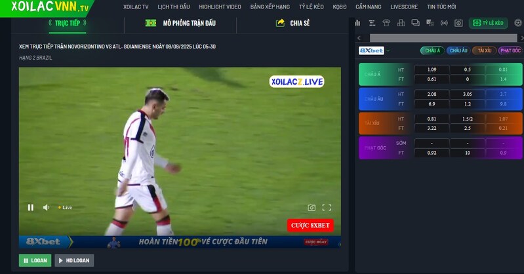Click the Châu Âu FT odds 6.9

pyautogui.click(x=432, y=104)
